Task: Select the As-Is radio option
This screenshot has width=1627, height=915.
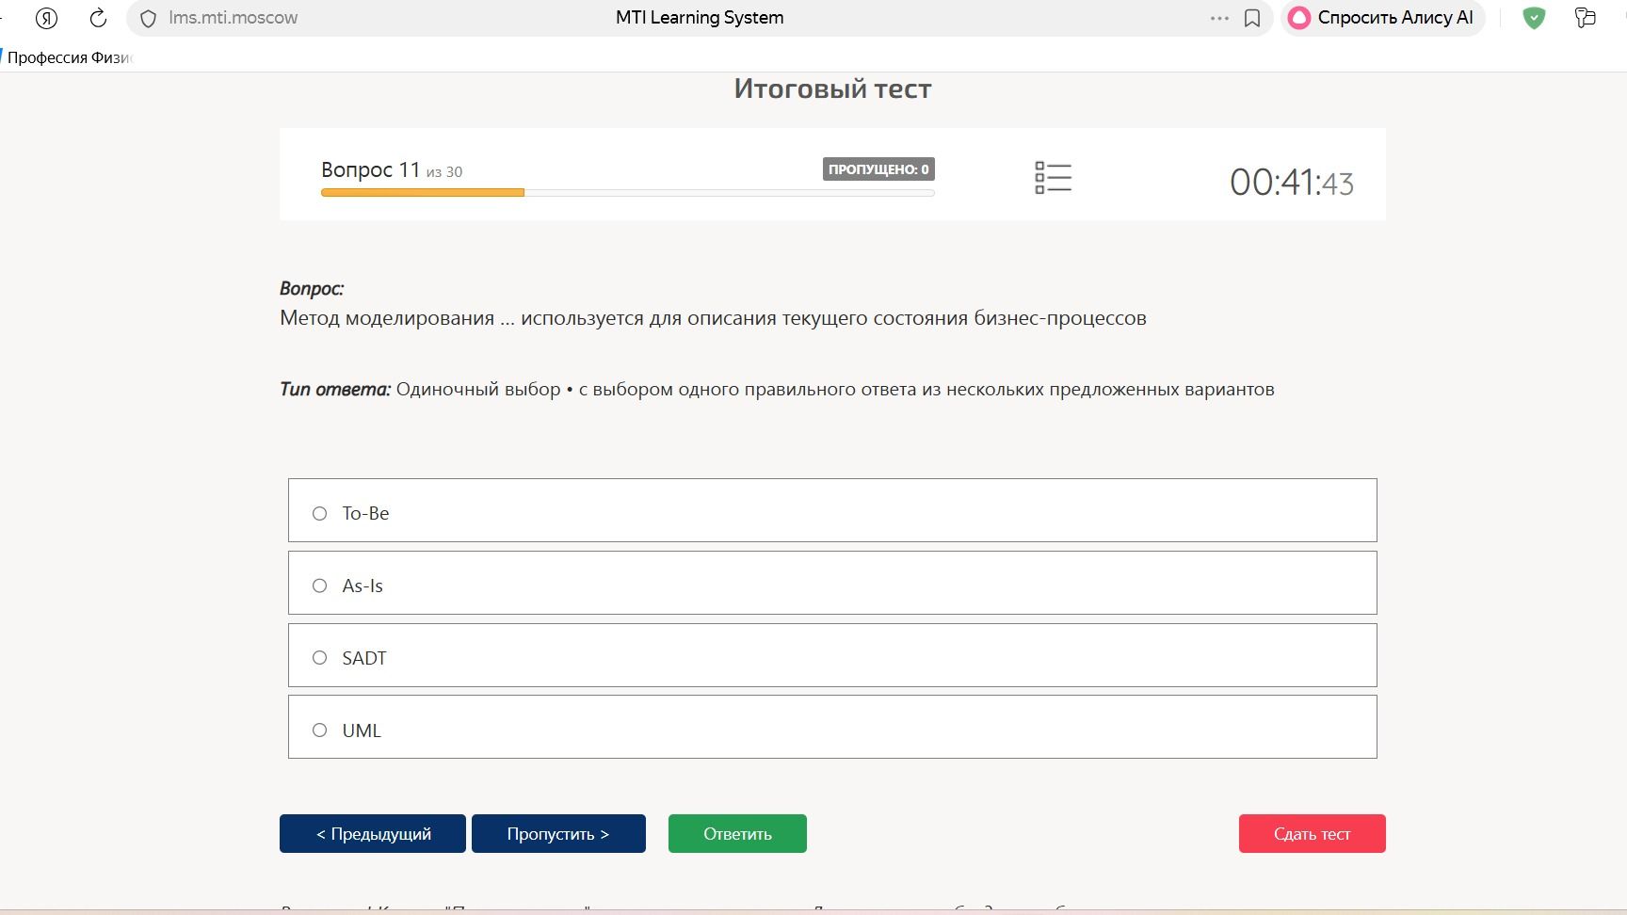Action: tap(320, 586)
